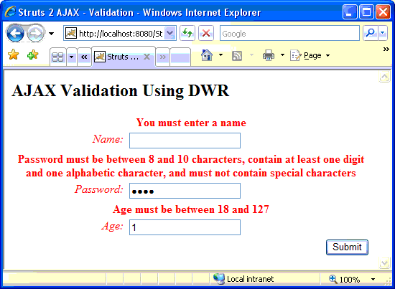The image size is (395, 289).
Task: Click the search magnifier icon
Action: coord(371,33)
